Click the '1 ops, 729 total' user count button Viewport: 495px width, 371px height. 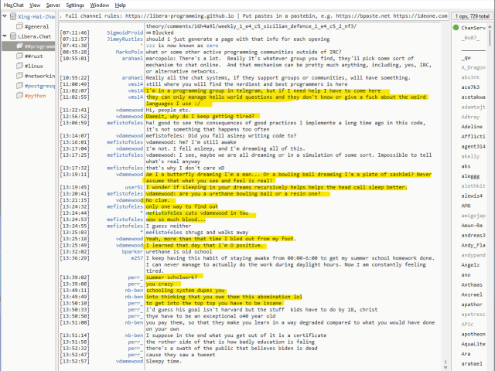pos(469,15)
